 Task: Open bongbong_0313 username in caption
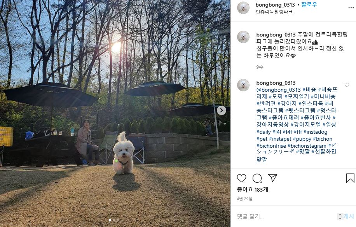[276, 35]
